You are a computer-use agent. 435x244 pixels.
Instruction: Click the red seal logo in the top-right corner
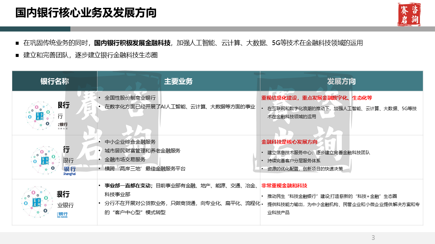pyautogui.click(x=409, y=15)
